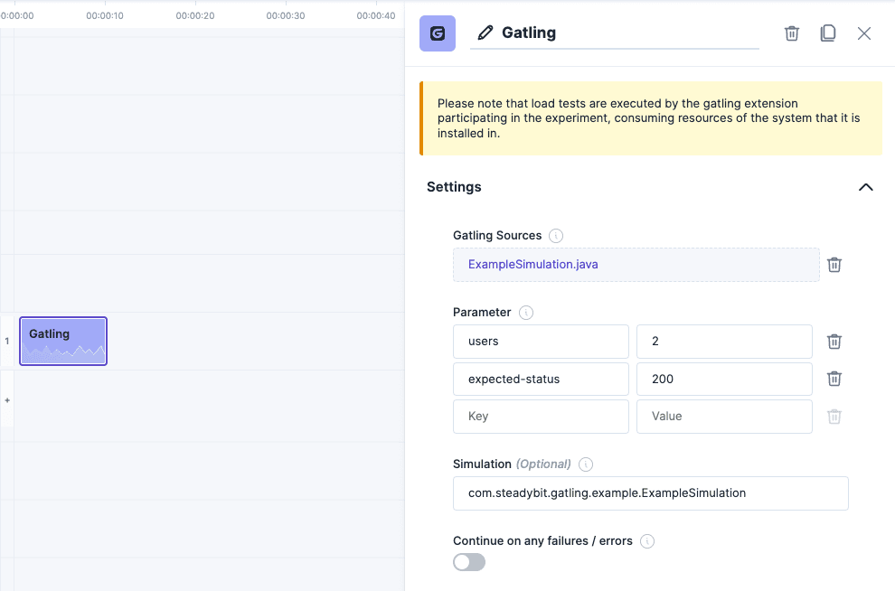The image size is (895, 591).
Task: Click the trash icon beside the panel title
Action: tap(792, 33)
